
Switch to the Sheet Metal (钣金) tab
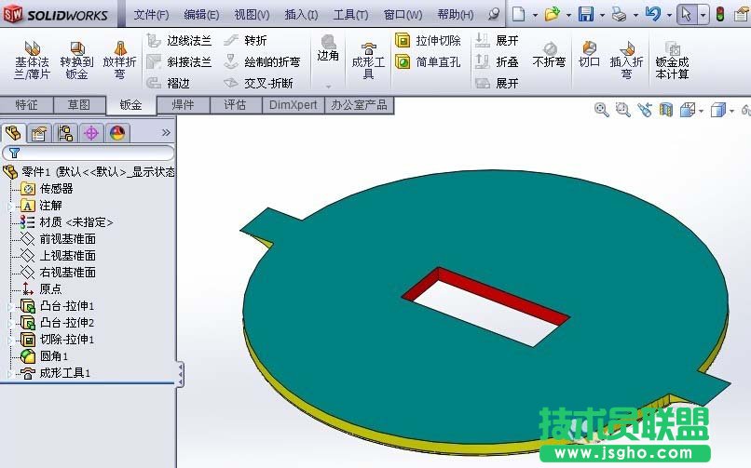pos(130,105)
